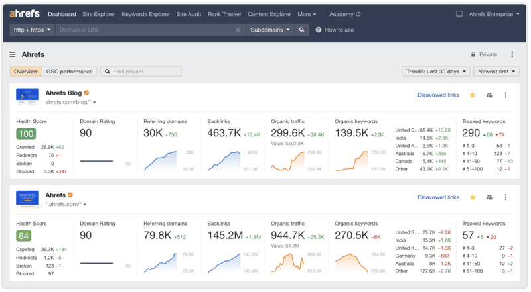Open Rank Tracker
Screen dimensions: 531x292
pos(224,14)
